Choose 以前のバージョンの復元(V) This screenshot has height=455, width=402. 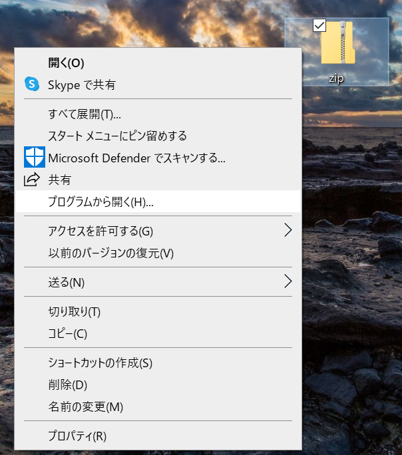click(158, 253)
